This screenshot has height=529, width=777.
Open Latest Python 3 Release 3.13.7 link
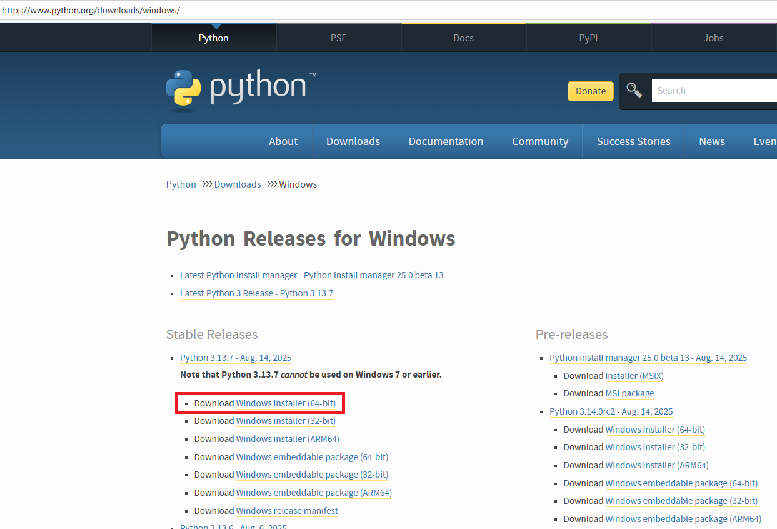pos(256,293)
